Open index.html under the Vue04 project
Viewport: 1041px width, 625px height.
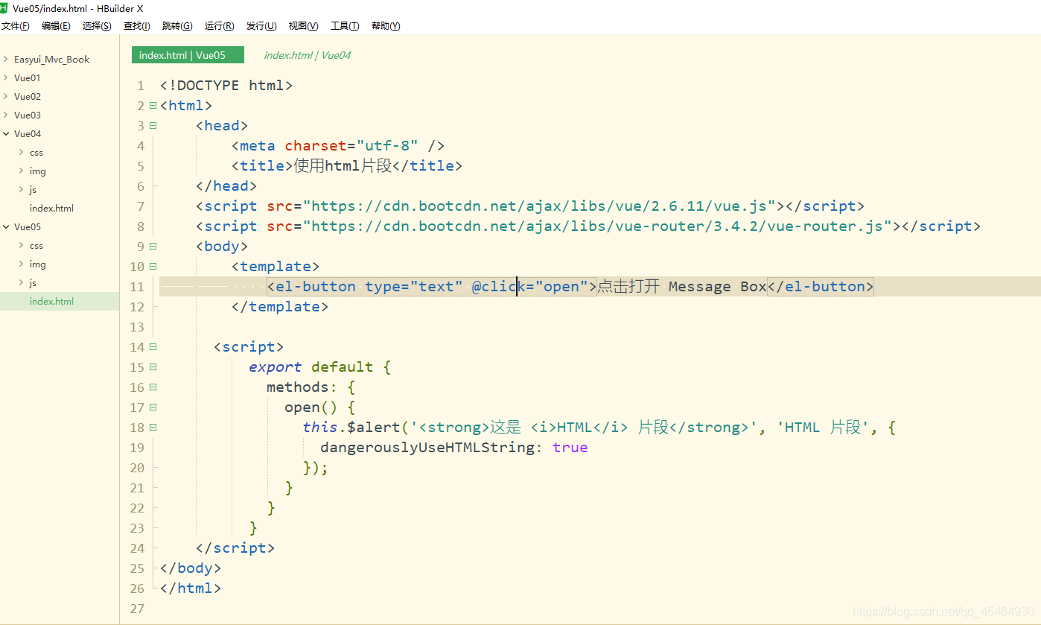pyautogui.click(x=51, y=208)
